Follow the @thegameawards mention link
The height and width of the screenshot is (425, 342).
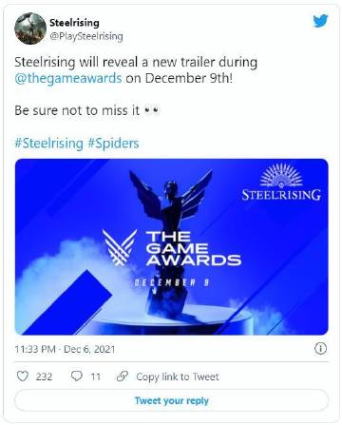[68, 78]
